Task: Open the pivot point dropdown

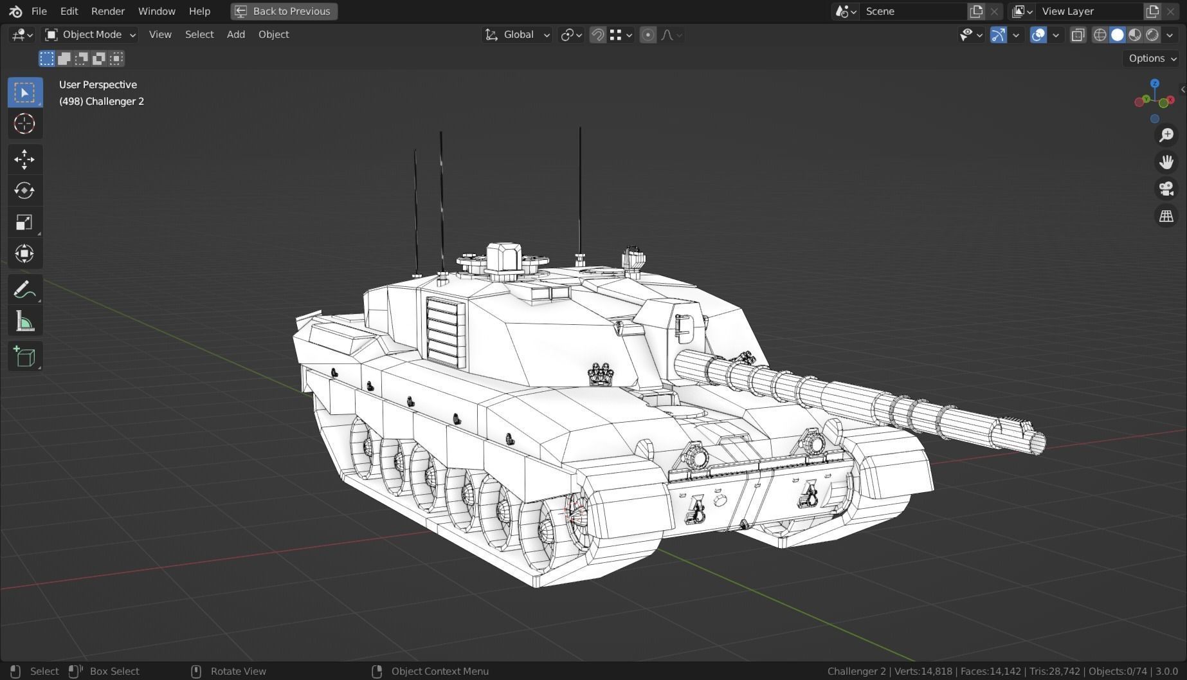Action: point(571,35)
